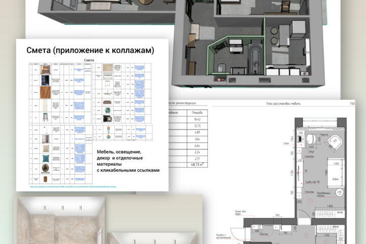Select the pendant lamps image in the estimate
The width and height of the screenshot is (366, 244).
click(x=108, y=84)
